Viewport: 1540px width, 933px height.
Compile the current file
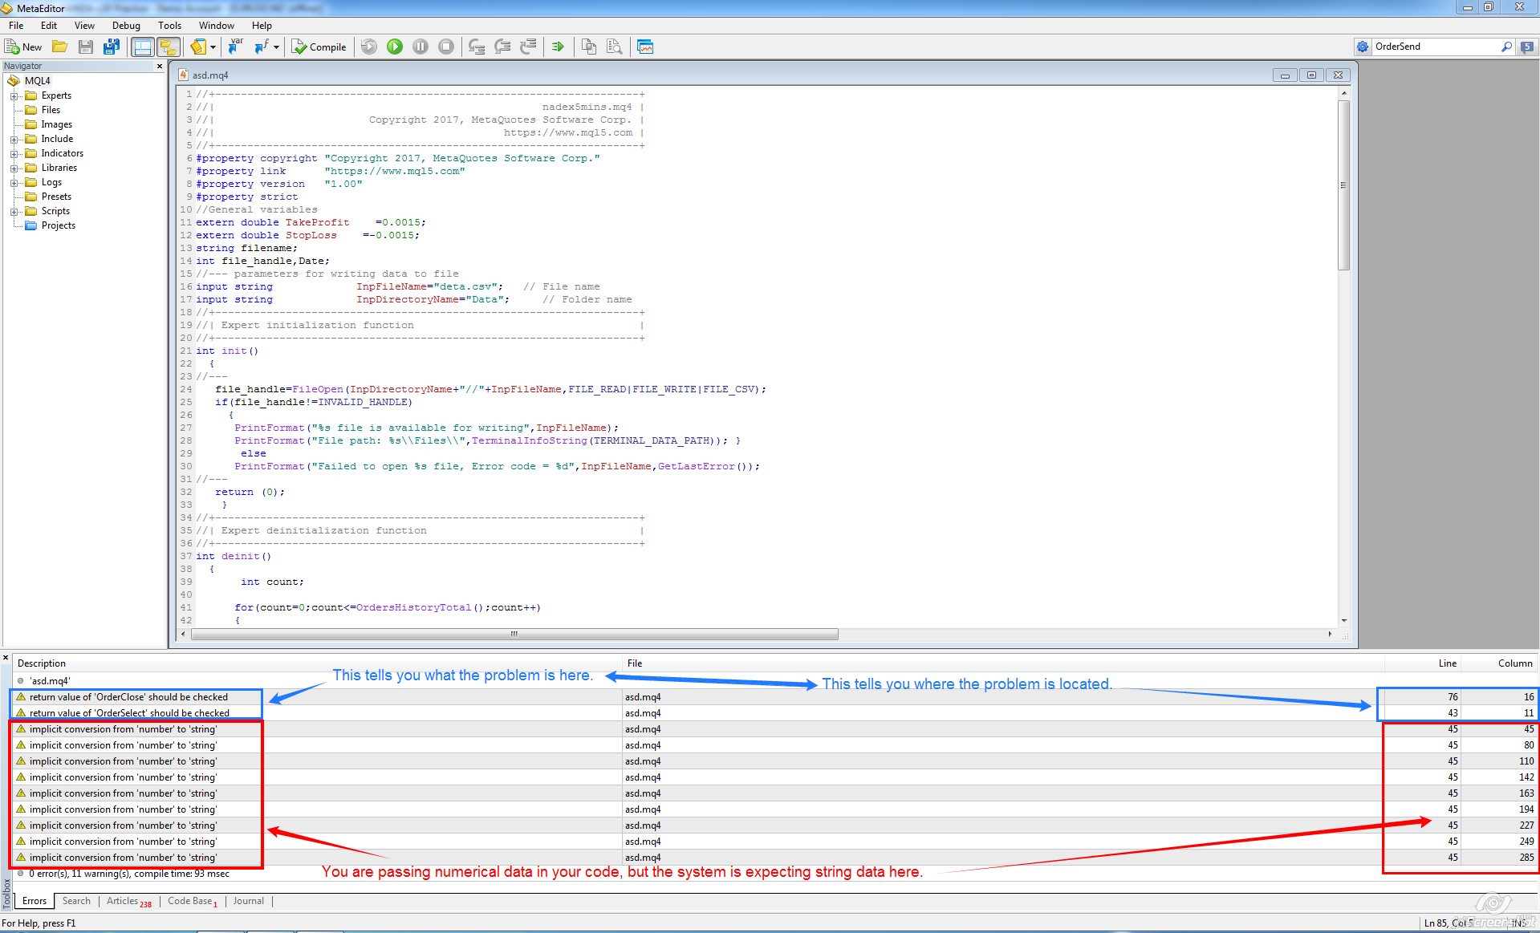pyautogui.click(x=319, y=47)
